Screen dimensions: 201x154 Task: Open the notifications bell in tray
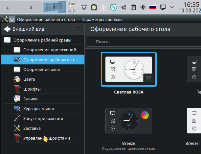[84, 7]
